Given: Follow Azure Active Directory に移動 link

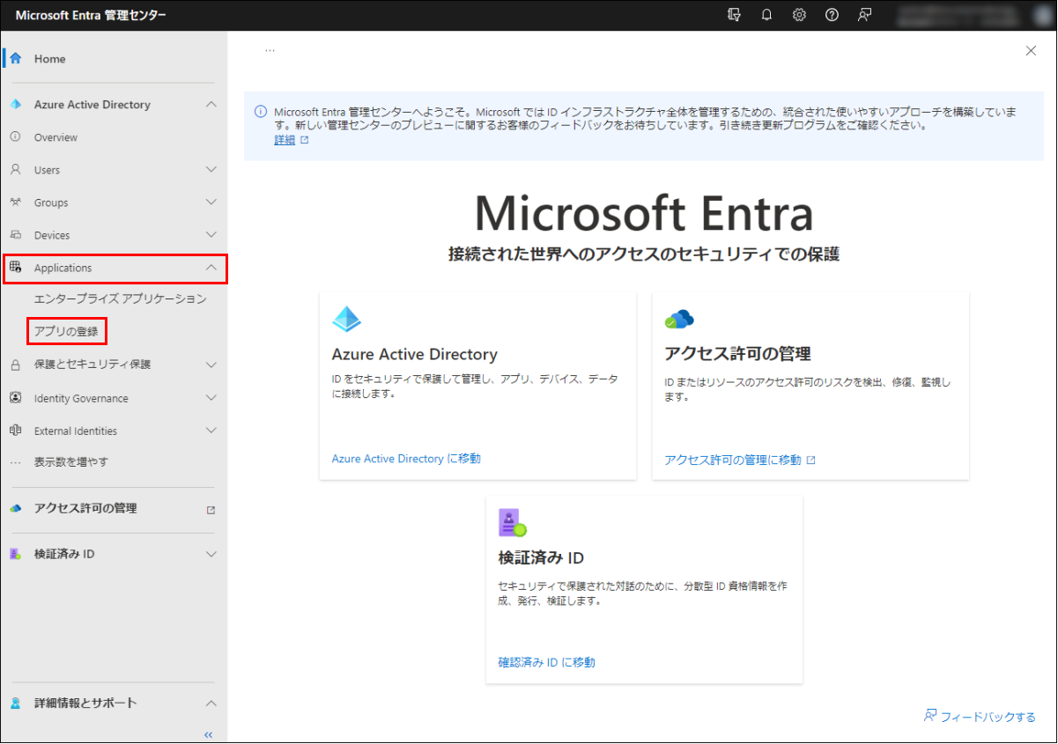Looking at the screenshot, I should pyautogui.click(x=406, y=459).
